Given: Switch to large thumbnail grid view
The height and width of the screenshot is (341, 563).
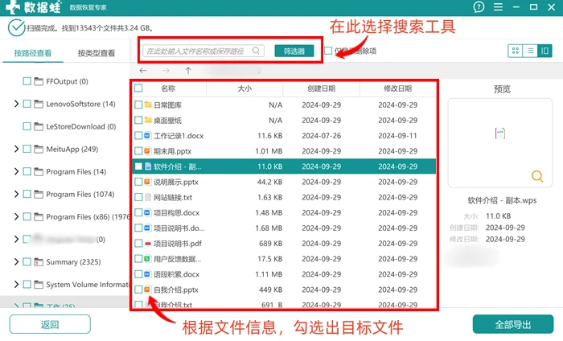Looking at the screenshot, I should tap(516, 51).
